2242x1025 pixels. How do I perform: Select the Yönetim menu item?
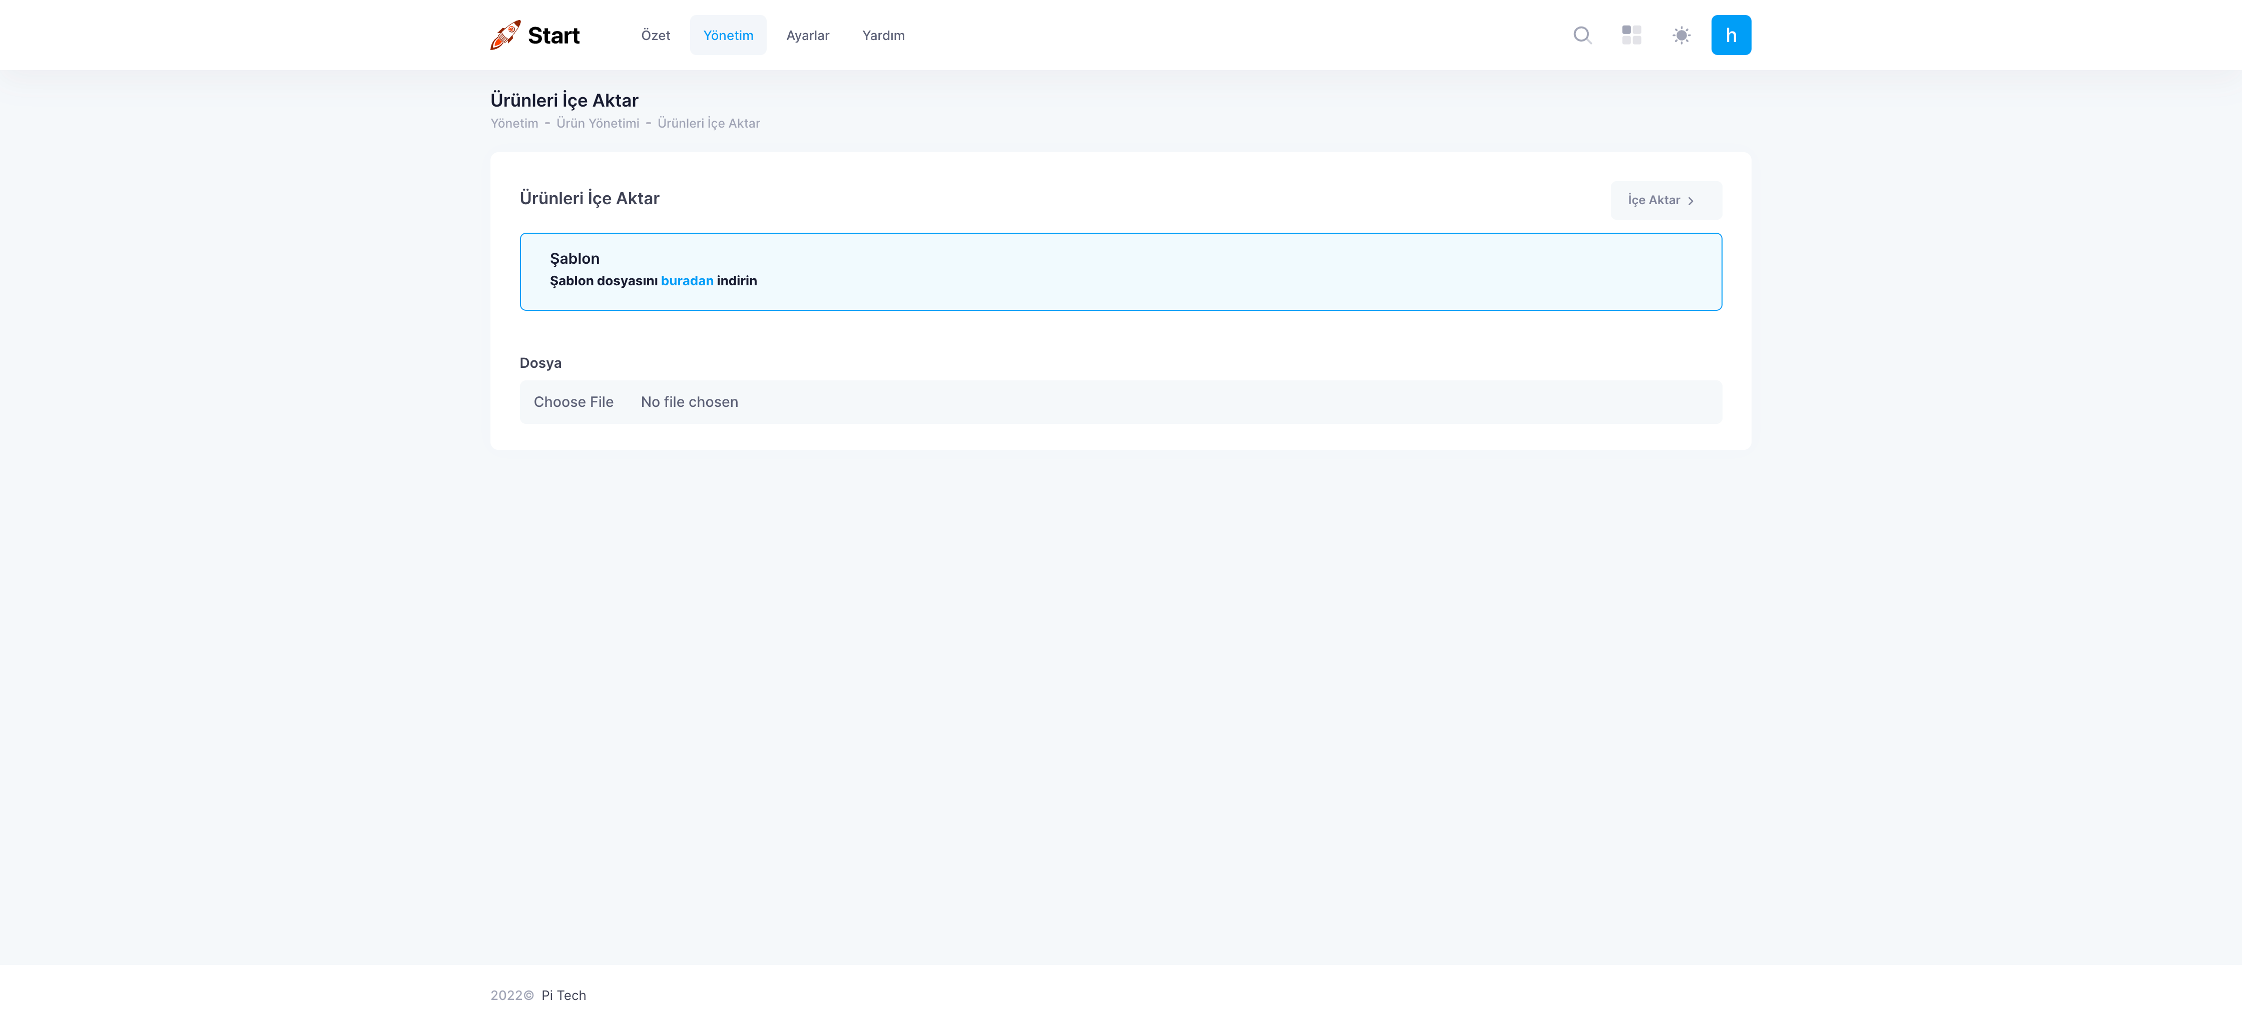click(x=728, y=36)
